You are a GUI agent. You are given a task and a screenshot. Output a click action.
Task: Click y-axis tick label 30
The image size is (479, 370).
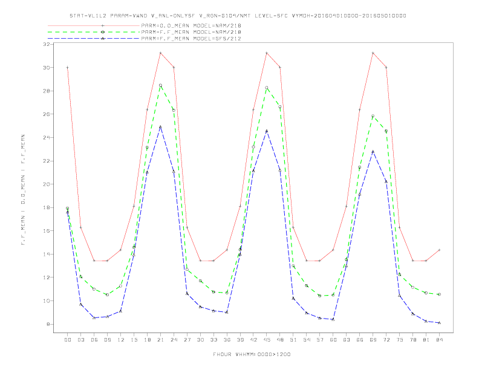pos(47,68)
